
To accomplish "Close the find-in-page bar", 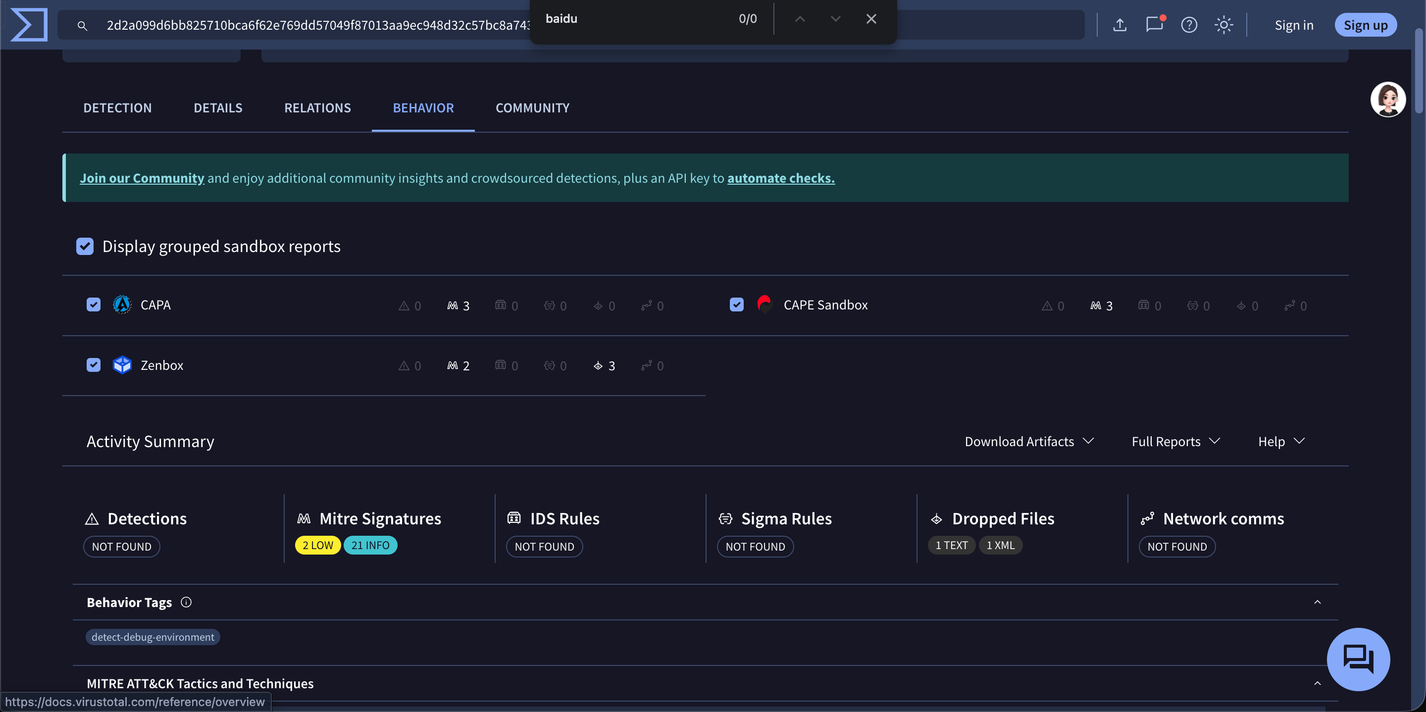I will (871, 19).
